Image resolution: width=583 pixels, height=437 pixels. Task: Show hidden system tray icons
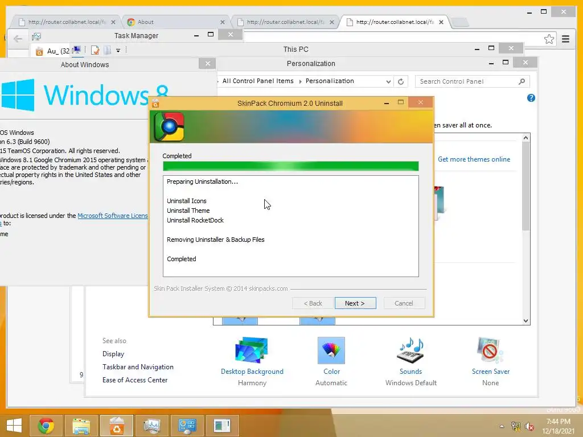click(502, 426)
